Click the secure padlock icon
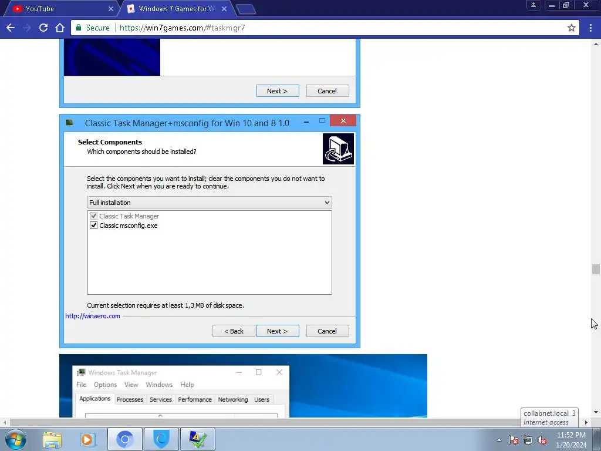Screen dimensions: 601x451 (79, 28)
